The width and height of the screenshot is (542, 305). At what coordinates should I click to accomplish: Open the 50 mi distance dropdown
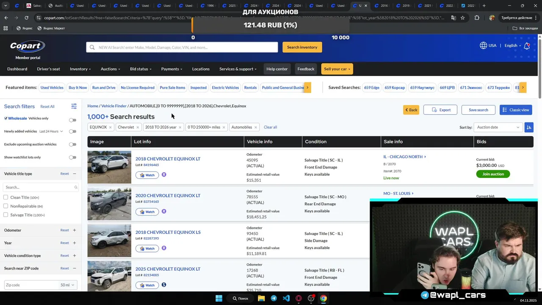[x=68, y=285]
